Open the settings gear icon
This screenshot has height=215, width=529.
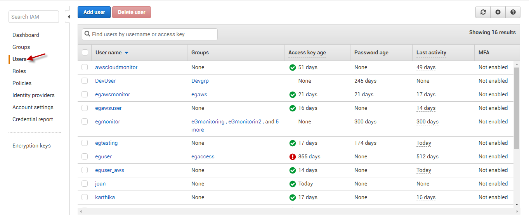(x=498, y=12)
